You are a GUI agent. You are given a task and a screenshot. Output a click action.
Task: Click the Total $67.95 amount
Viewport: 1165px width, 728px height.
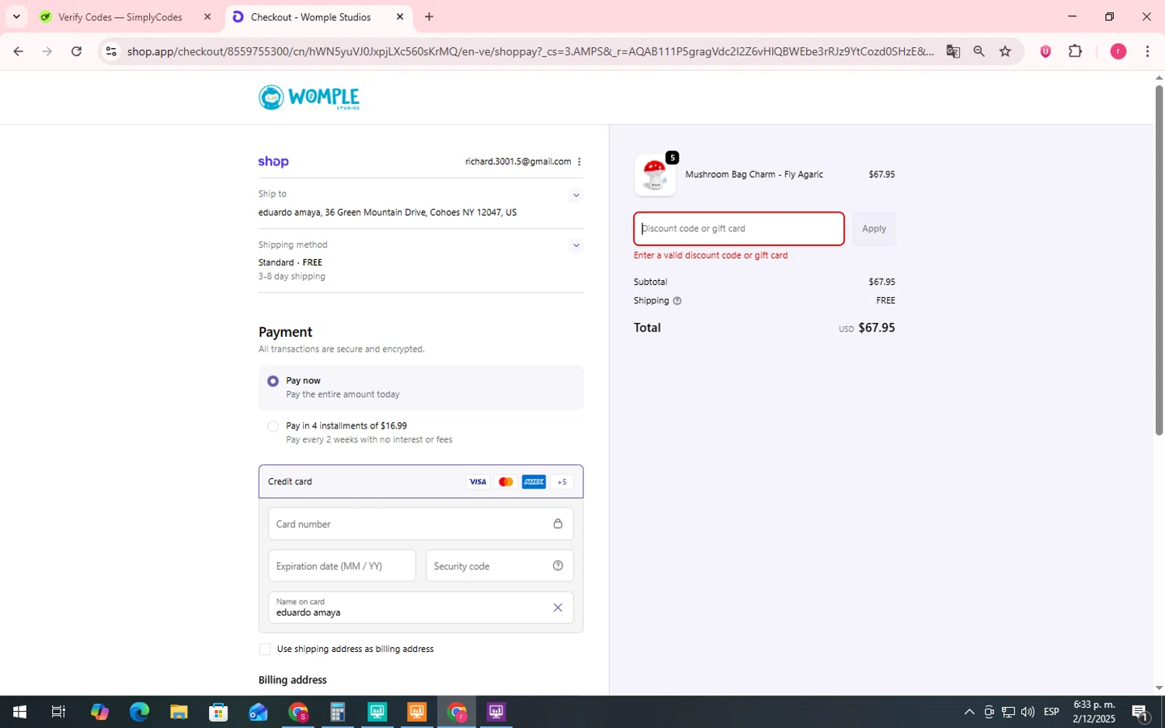[x=877, y=328]
